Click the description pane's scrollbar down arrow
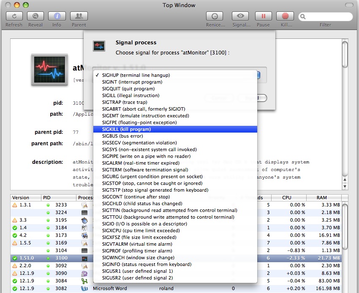 coord(345,186)
